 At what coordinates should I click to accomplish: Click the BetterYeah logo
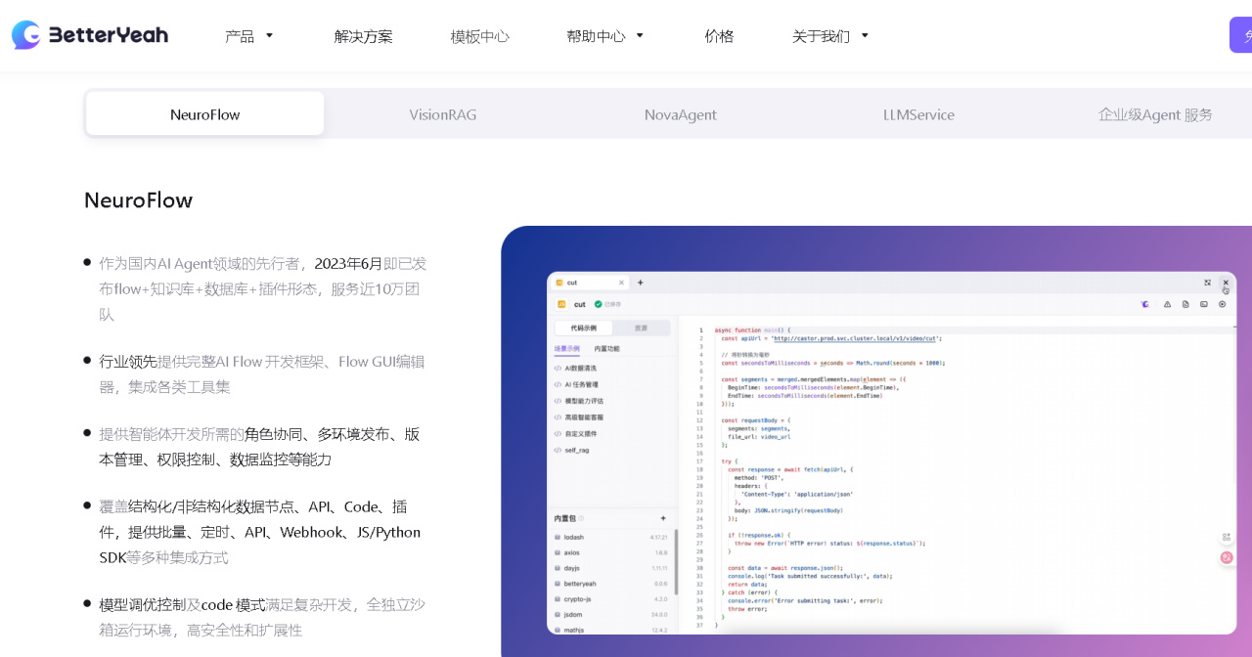[90, 35]
